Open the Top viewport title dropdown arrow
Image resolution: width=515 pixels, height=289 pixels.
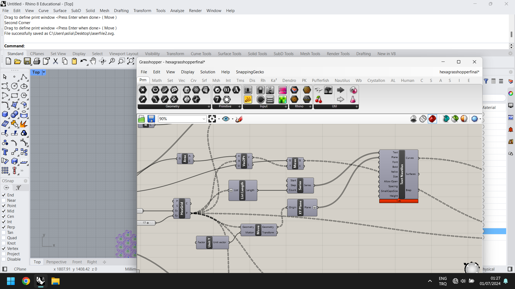click(x=44, y=72)
